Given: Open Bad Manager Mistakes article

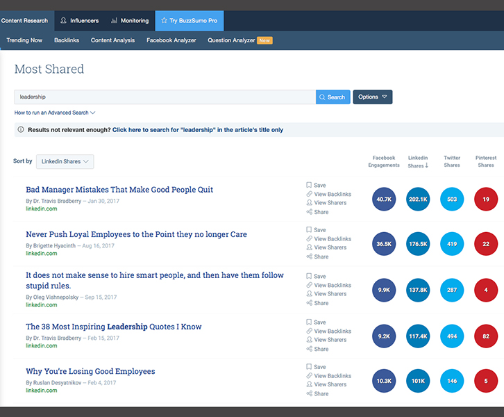Looking at the screenshot, I should (x=119, y=190).
